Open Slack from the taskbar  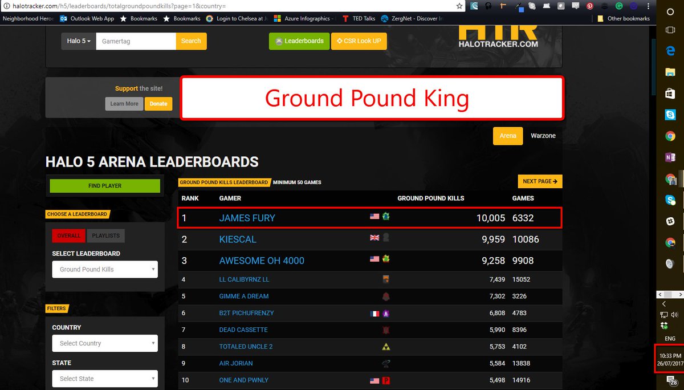tap(670, 221)
